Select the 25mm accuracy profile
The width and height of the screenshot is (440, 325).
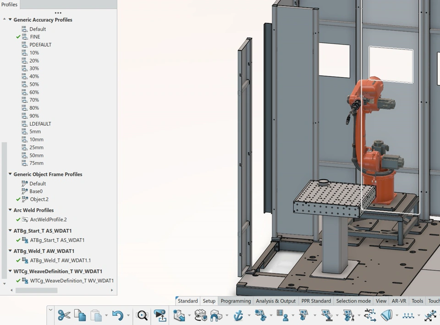(37, 147)
